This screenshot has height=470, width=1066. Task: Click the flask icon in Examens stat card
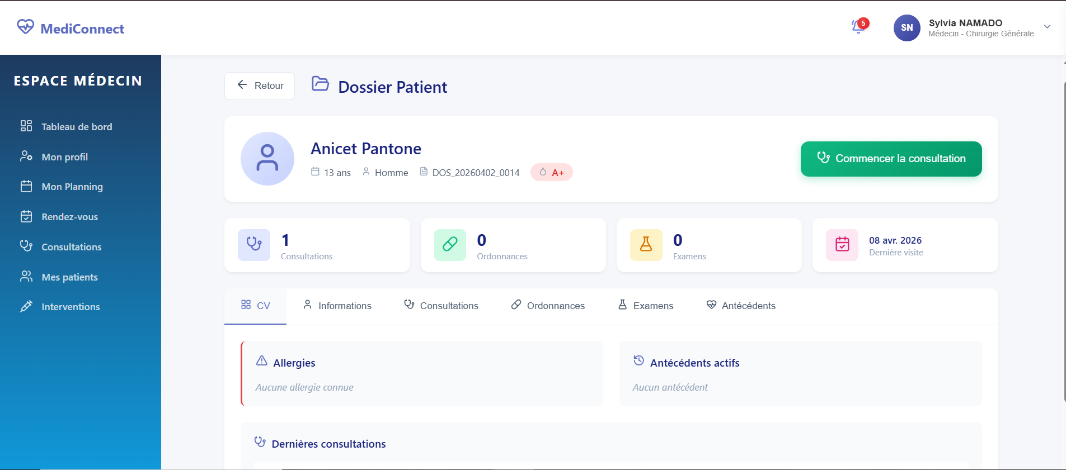pos(646,245)
